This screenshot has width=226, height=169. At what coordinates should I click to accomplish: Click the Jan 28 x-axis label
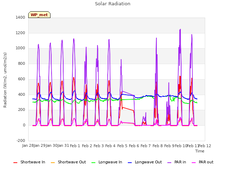tap(28, 145)
